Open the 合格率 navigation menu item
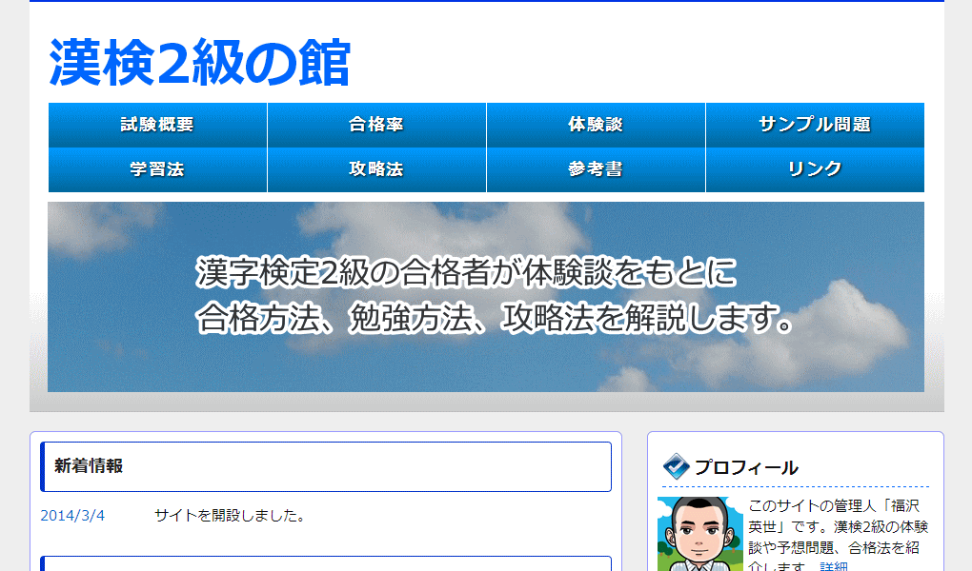The height and width of the screenshot is (571, 972). pyautogui.click(x=376, y=124)
